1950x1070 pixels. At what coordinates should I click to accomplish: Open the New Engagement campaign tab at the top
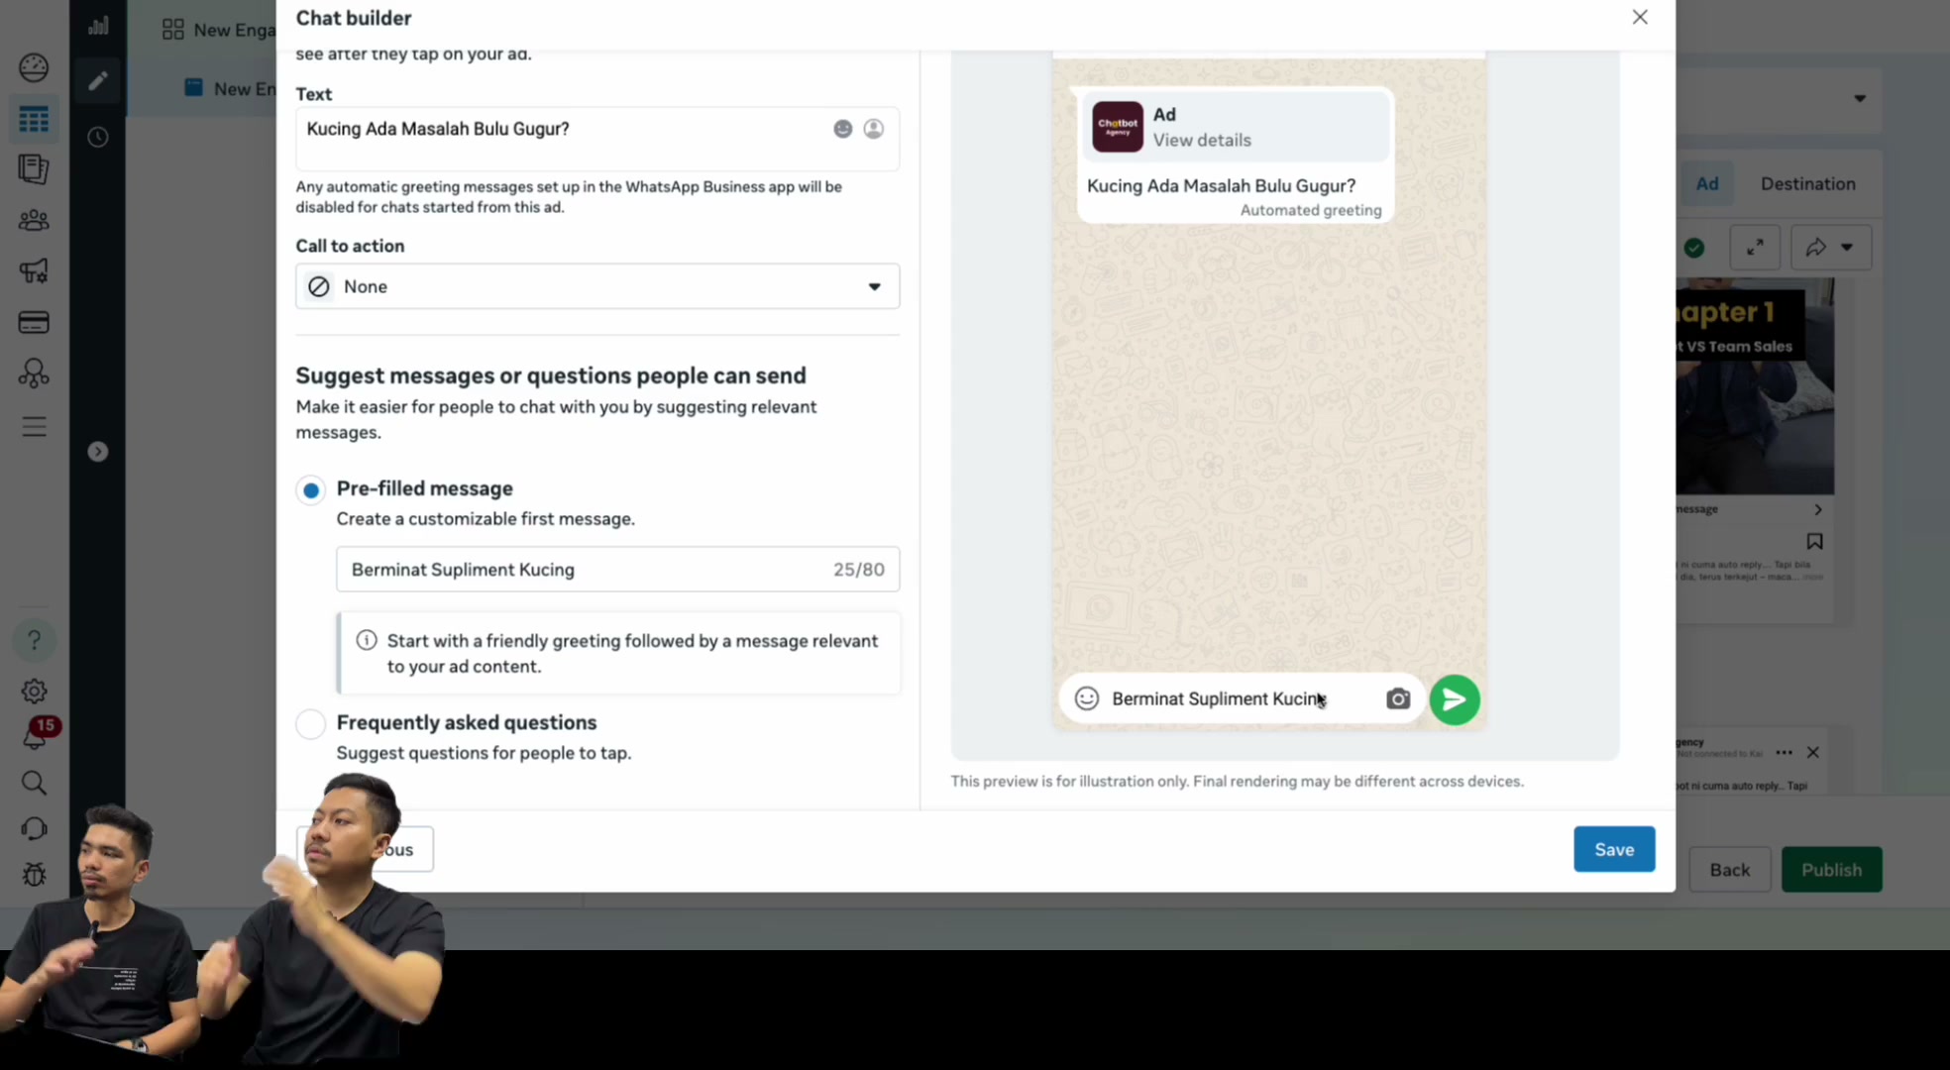pos(219,30)
